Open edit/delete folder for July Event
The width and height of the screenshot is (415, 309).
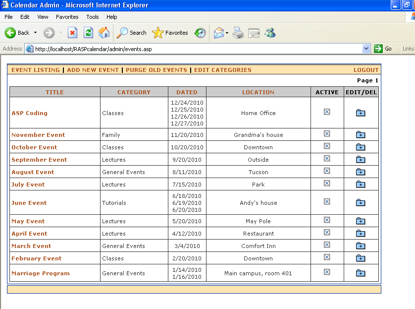(361, 184)
